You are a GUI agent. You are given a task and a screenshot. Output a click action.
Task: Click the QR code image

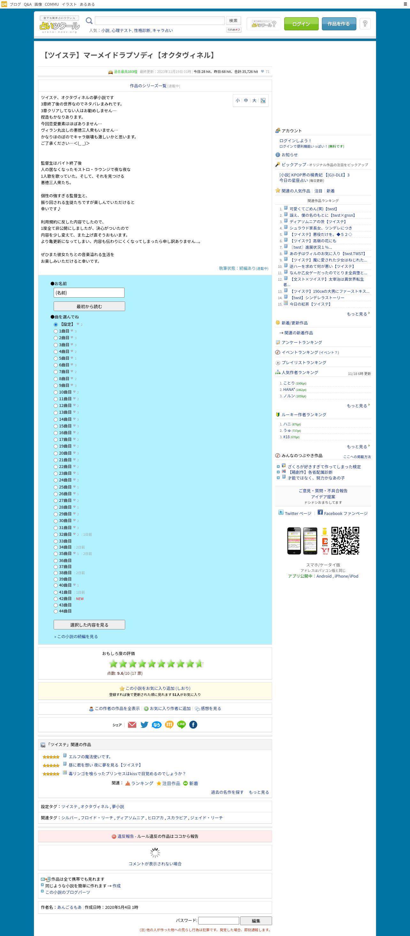coord(345,541)
